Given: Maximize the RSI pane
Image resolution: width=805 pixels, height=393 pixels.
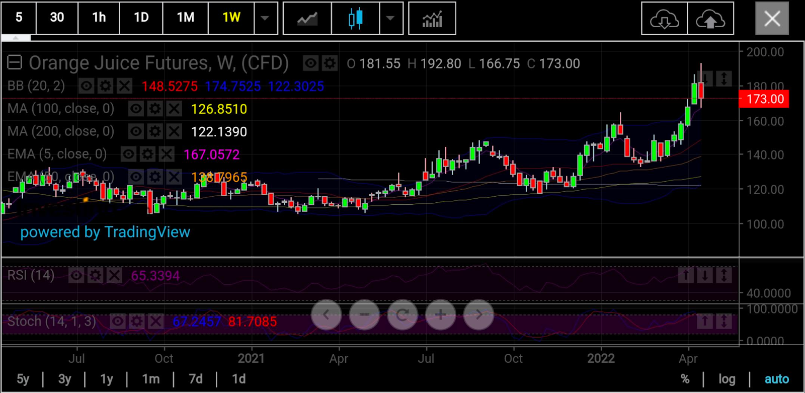Looking at the screenshot, I should [723, 275].
